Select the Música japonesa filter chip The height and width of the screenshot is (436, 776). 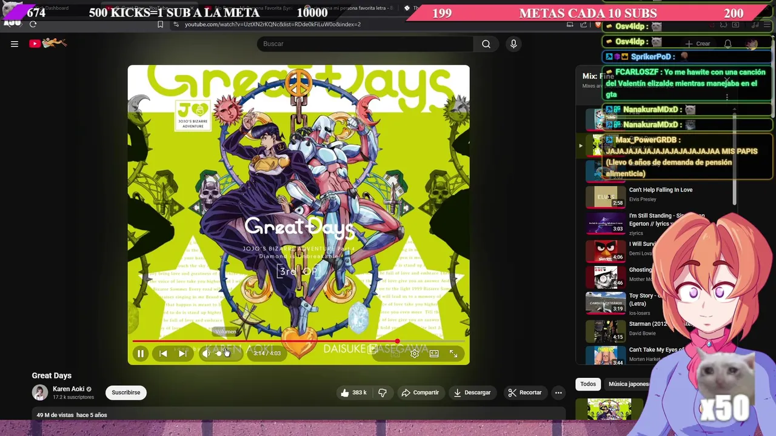point(628,384)
